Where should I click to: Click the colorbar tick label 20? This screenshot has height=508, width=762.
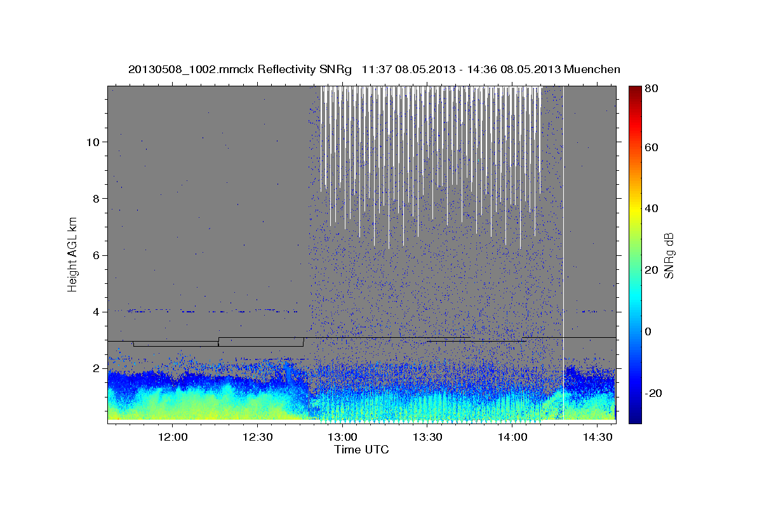pos(651,270)
